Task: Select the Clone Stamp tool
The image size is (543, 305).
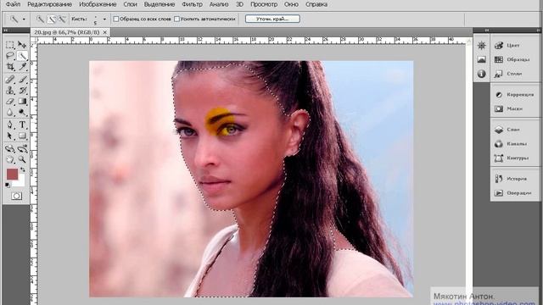Action: tap(9, 91)
